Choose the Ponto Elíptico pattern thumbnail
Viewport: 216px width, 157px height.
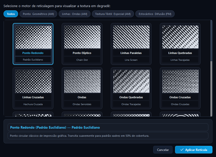[82, 37]
